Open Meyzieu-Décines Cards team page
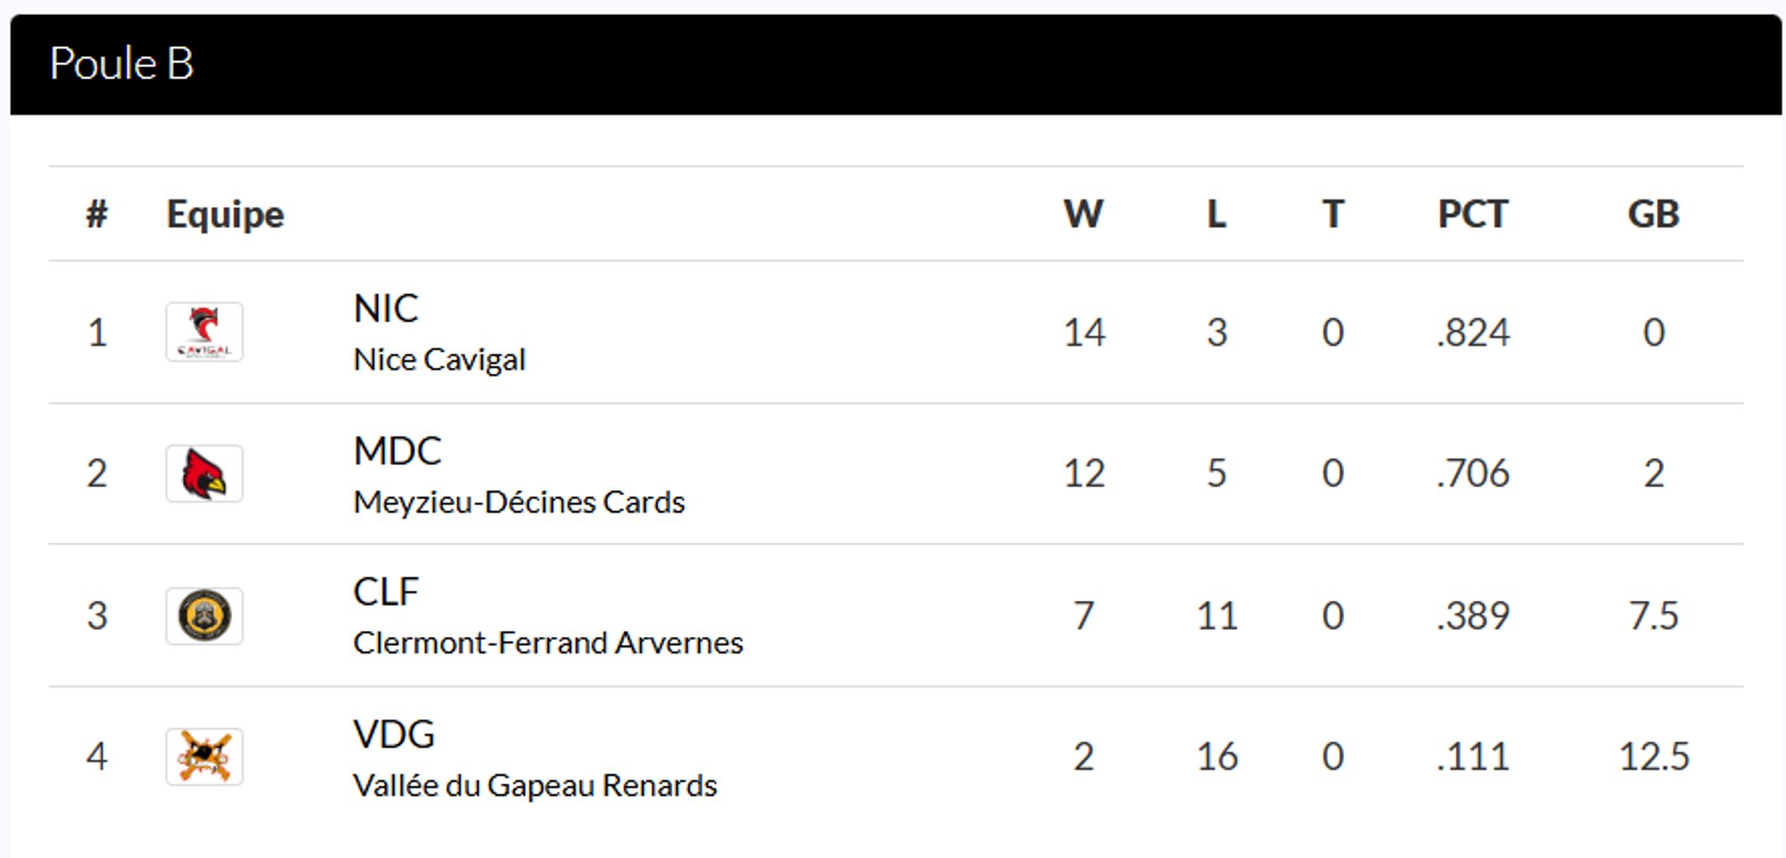 pos(519,502)
